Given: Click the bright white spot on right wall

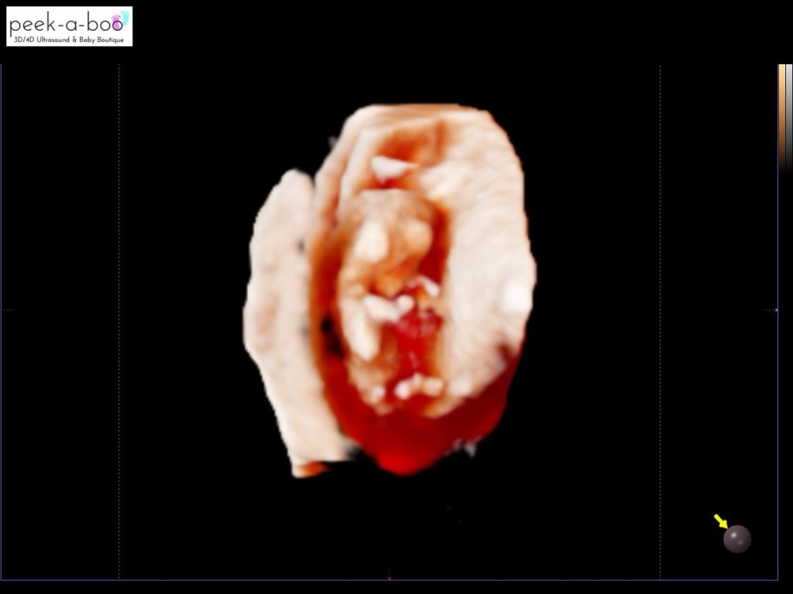Looking at the screenshot, I should pos(515,298).
